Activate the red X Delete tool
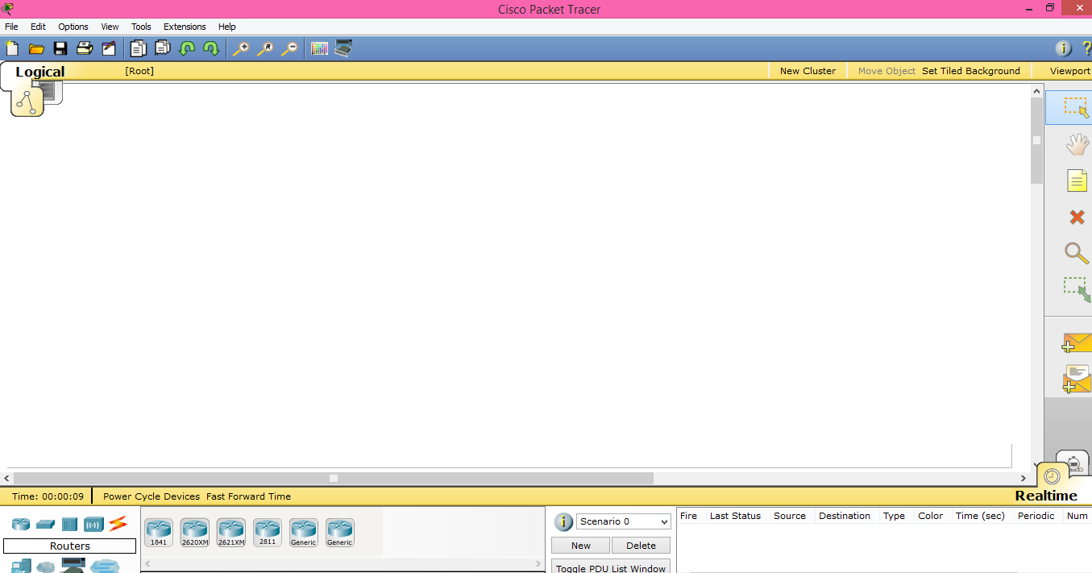1092x573 pixels. pyautogui.click(x=1077, y=217)
